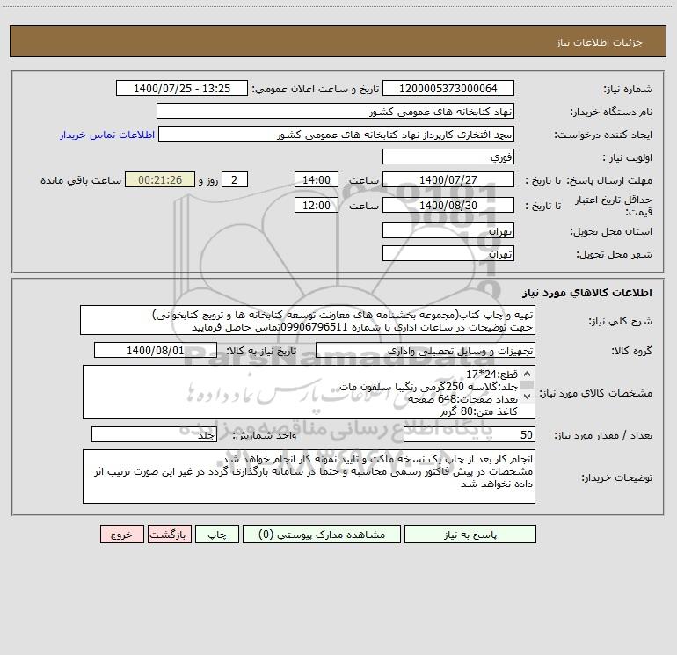Click request creator field مجد افتخاری

point(337,134)
